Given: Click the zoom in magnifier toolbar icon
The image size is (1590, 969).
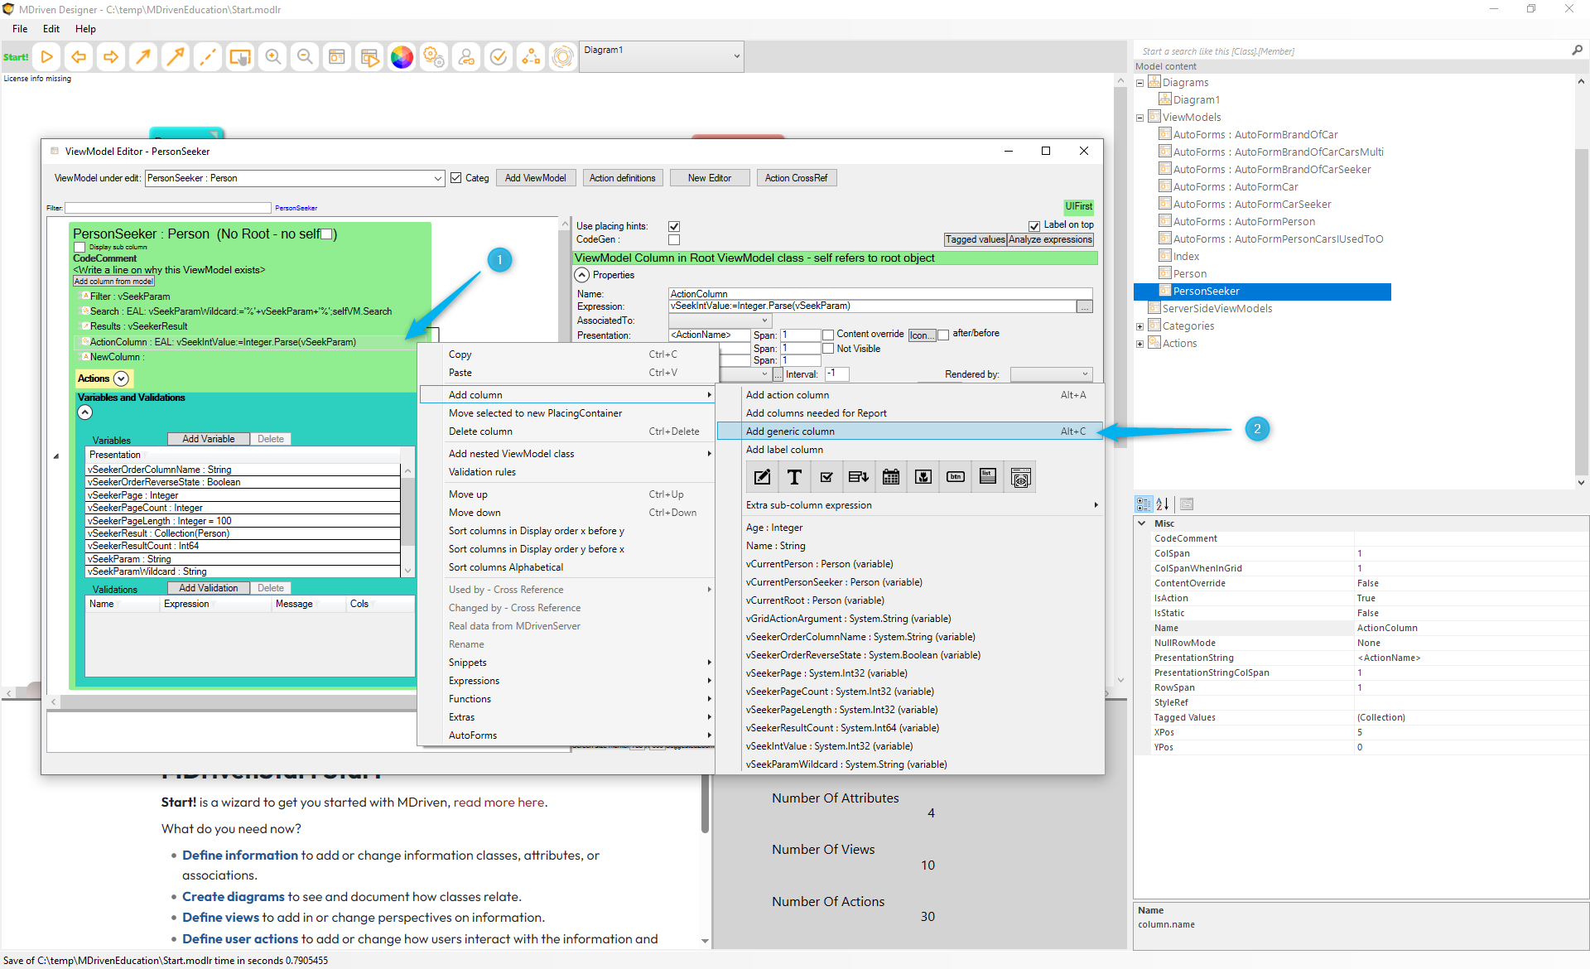Looking at the screenshot, I should [272, 57].
